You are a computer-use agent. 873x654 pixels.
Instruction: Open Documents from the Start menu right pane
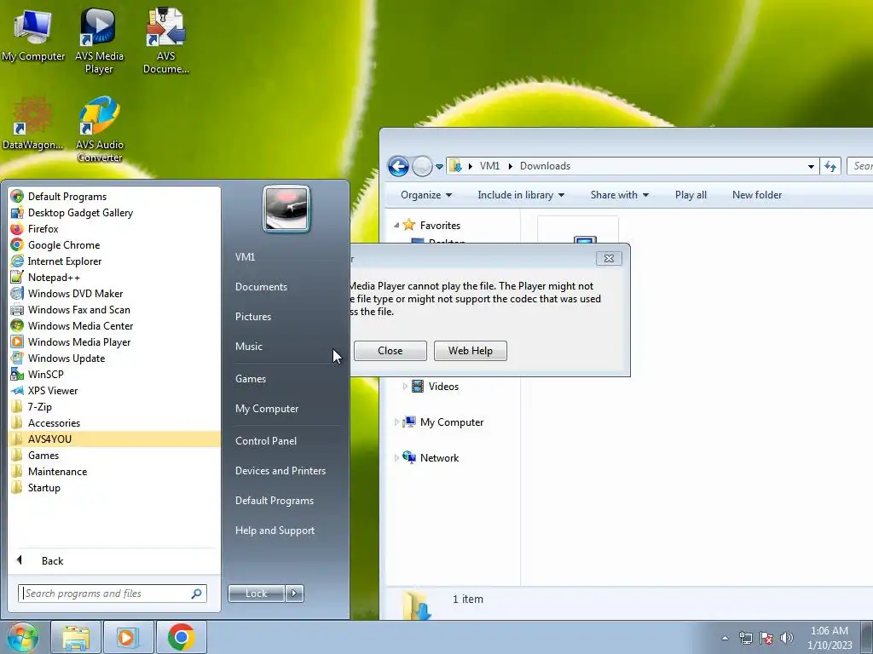pyautogui.click(x=261, y=287)
